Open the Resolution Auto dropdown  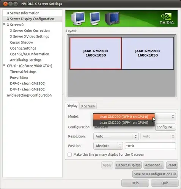click(x=116, y=136)
